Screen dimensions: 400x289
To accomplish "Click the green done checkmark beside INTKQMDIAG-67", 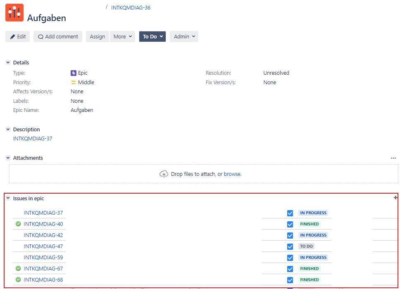I will coord(18,269).
